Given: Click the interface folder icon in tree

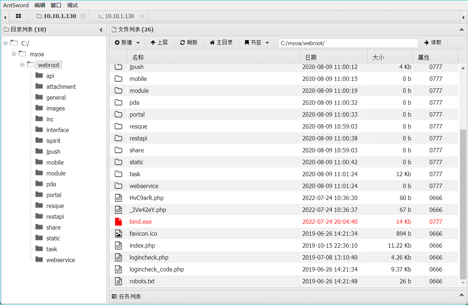Looking at the screenshot, I should [x=39, y=130].
